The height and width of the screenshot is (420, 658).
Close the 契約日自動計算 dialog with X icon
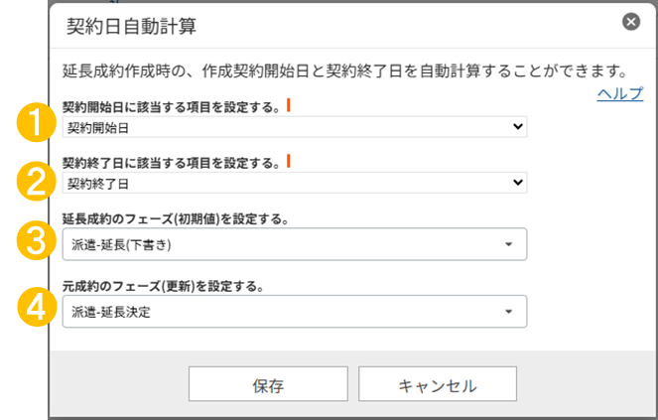coord(630,21)
